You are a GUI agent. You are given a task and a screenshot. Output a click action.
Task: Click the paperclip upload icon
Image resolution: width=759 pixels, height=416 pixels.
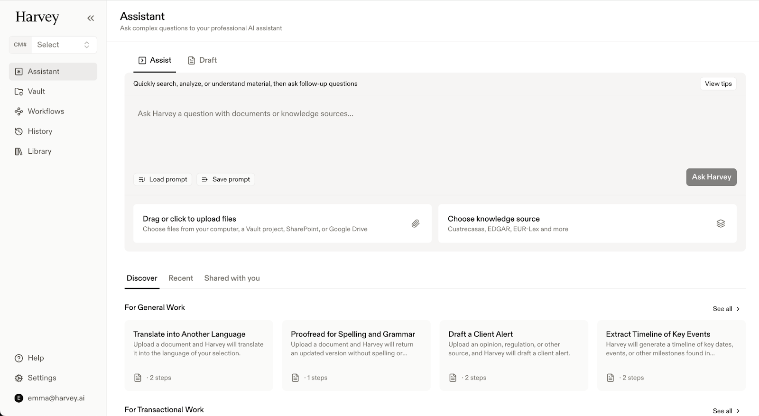coord(415,223)
